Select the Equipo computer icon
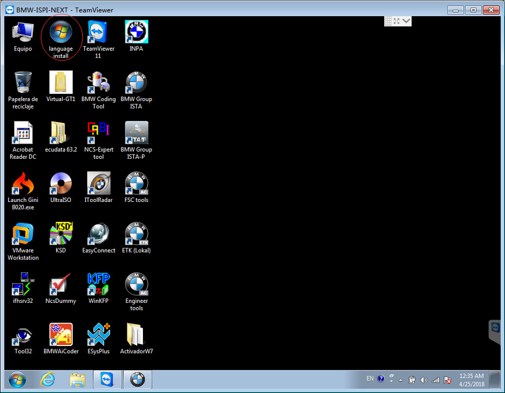 click(x=23, y=36)
